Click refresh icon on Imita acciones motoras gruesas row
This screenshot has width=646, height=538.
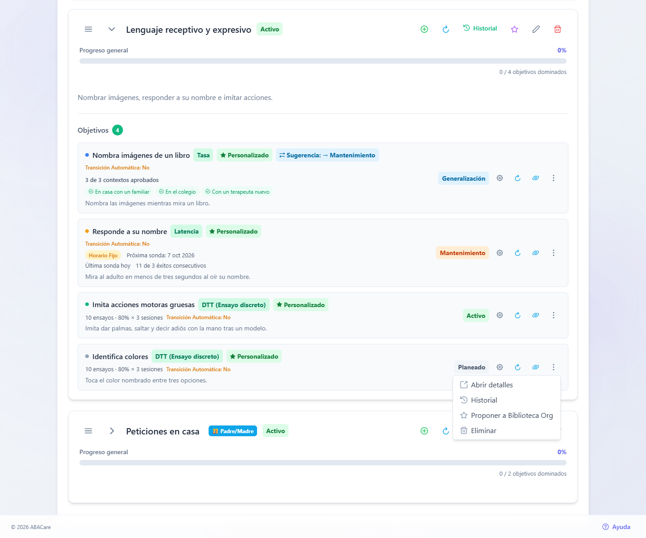click(x=518, y=315)
